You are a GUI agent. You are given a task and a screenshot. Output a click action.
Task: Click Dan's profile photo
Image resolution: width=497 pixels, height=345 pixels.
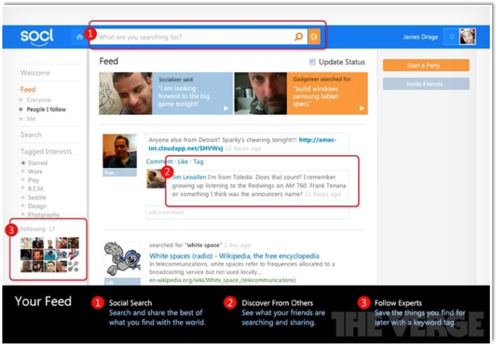119,152
